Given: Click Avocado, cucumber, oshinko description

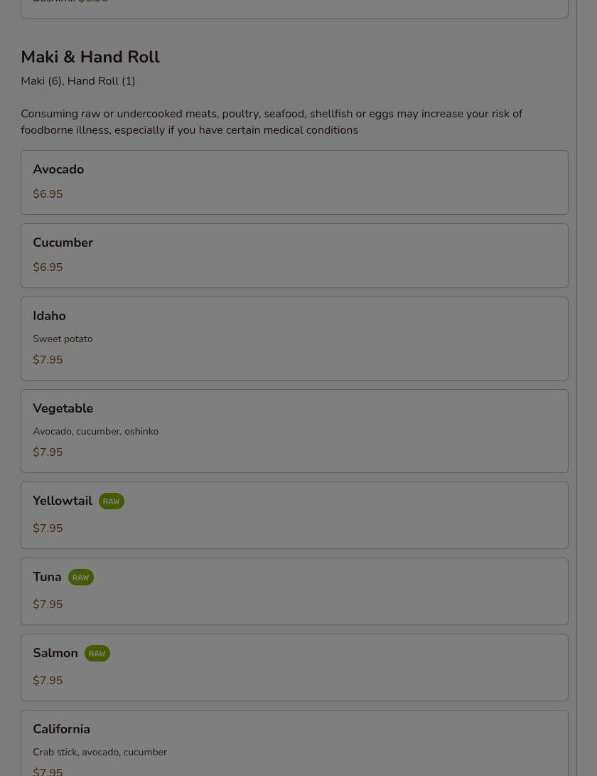Looking at the screenshot, I should pos(95,432).
